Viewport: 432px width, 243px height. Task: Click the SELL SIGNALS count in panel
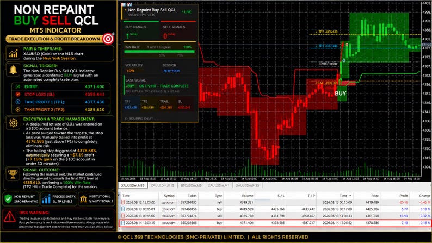(165, 36)
